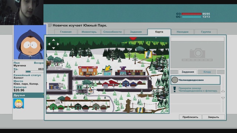The width and height of the screenshot is (237, 133).
Task: Select the Челмедведосвин quest entry
Action: (x=196, y=80)
